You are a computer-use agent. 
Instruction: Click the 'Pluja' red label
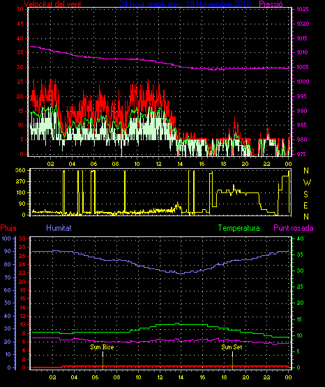8,228
